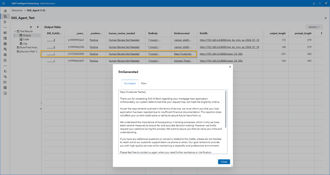The width and height of the screenshot is (330, 175).
Task: Collapse the Test Results tree folder
Action: coord(15,31)
